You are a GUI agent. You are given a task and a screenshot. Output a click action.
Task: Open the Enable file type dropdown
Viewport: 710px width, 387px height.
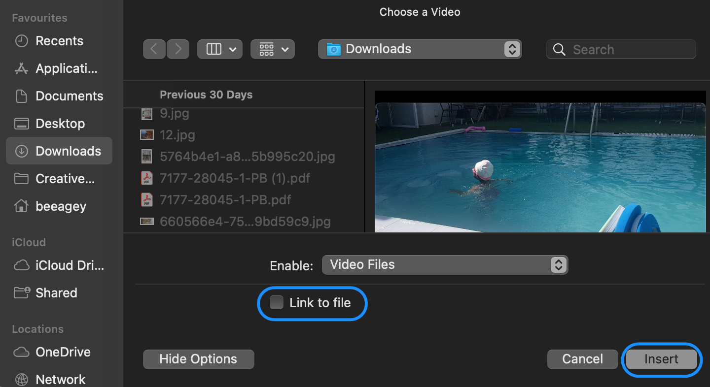444,264
